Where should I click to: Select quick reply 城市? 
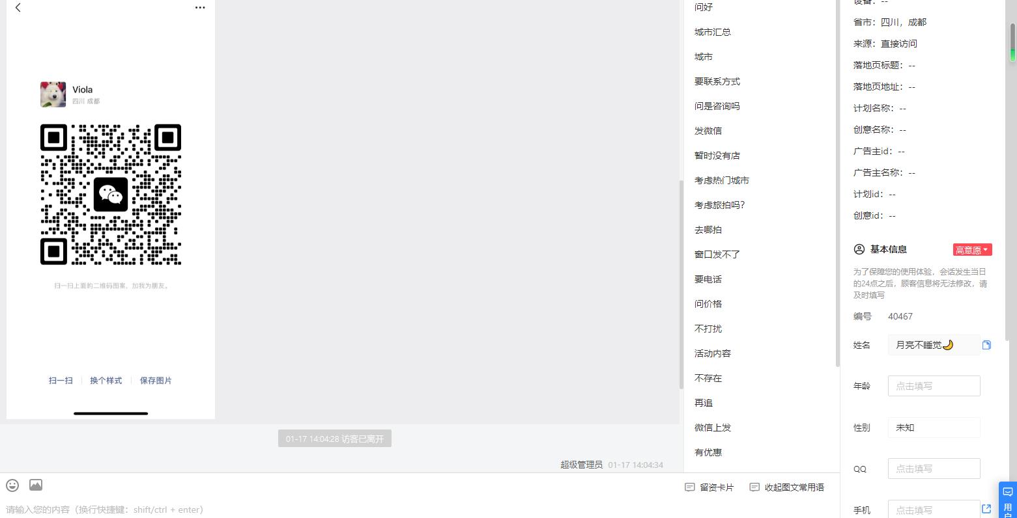coord(704,57)
